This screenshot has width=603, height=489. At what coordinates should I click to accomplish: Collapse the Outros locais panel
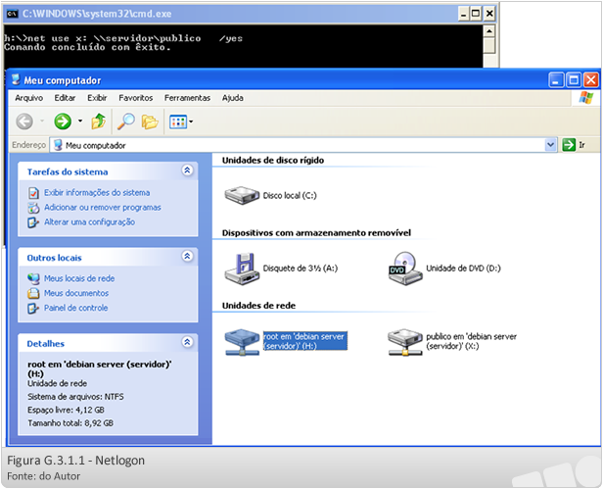187,256
